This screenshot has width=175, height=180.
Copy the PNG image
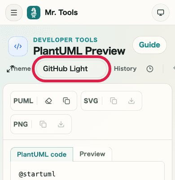tap(43, 124)
